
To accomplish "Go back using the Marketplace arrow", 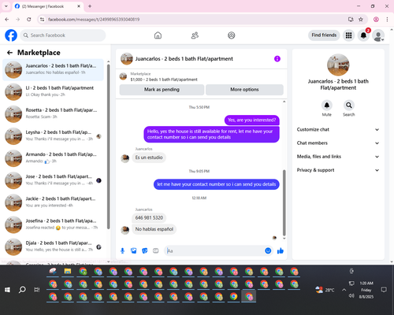I will click(9, 53).
